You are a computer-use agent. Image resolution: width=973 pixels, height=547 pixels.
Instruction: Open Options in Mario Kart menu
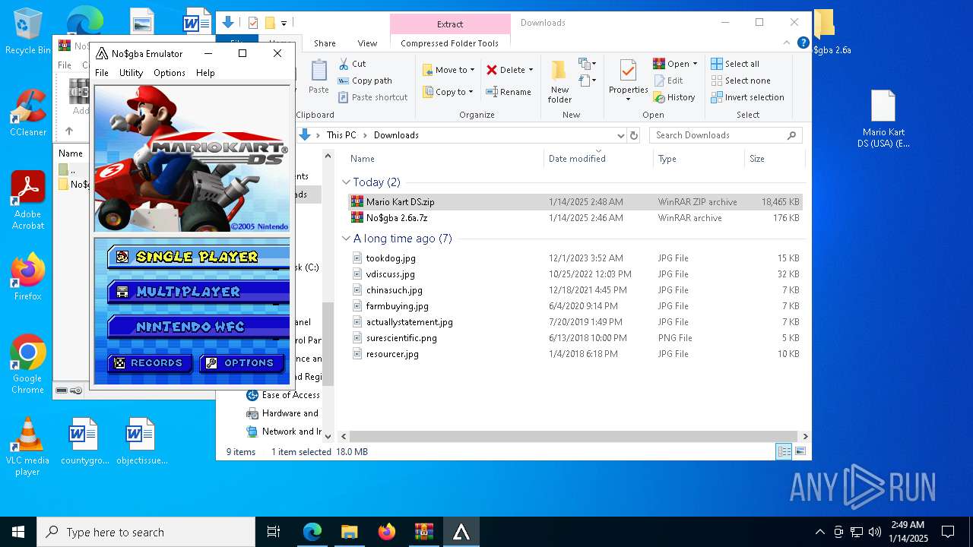[242, 363]
